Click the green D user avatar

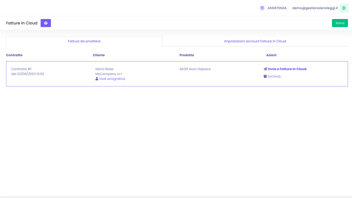tap(344, 8)
